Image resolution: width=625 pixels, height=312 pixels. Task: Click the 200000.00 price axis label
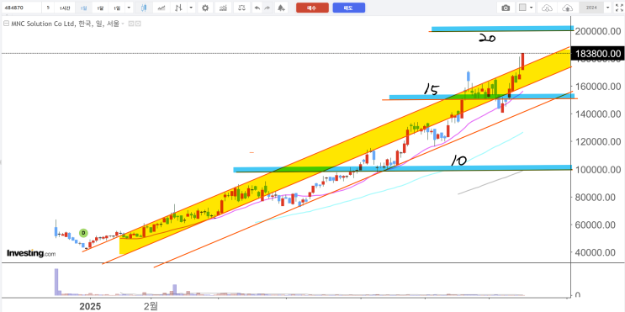pyautogui.click(x=597, y=31)
